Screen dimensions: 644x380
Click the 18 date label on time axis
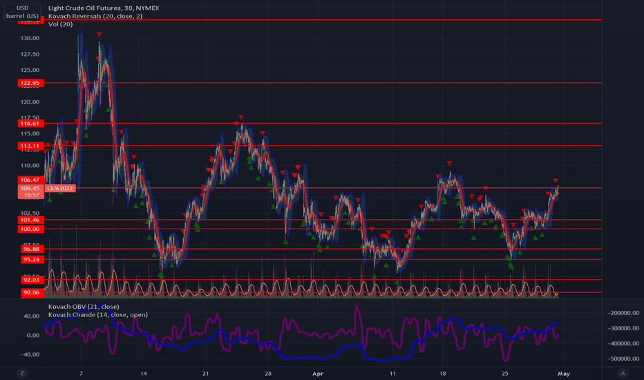point(442,373)
